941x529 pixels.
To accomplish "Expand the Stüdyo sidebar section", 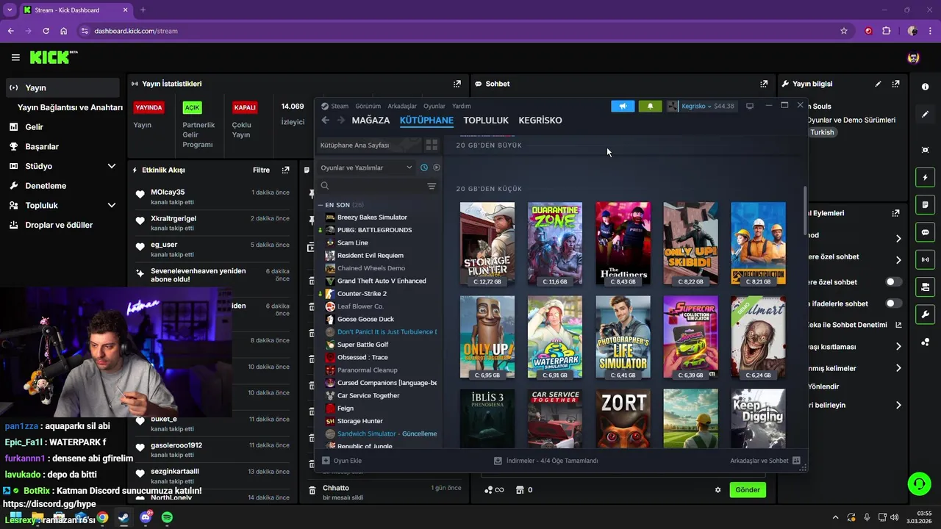I will tap(112, 166).
